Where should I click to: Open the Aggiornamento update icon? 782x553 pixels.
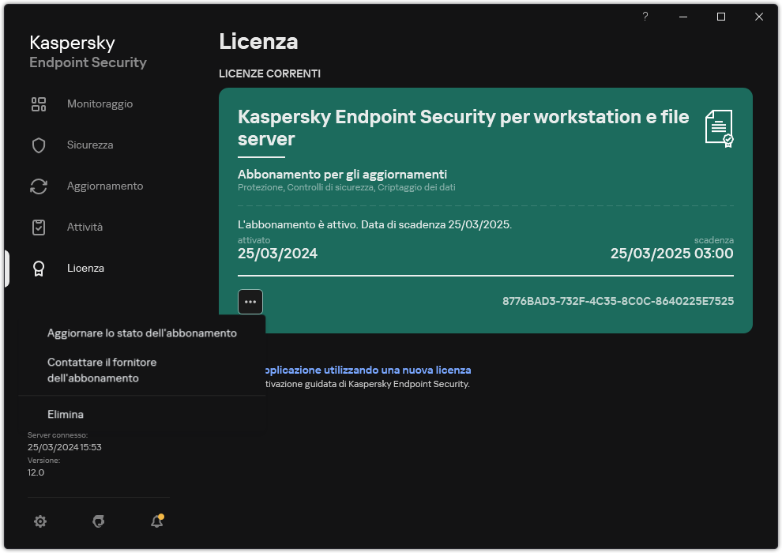39,186
